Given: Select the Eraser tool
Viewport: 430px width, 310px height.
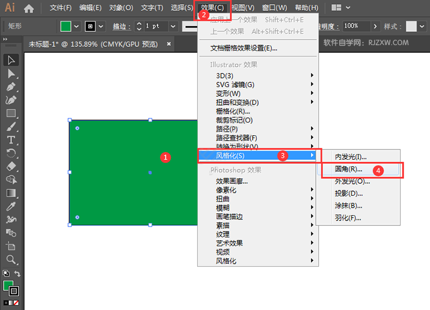Looking at the screenshot, I should (x=11, y=166).
